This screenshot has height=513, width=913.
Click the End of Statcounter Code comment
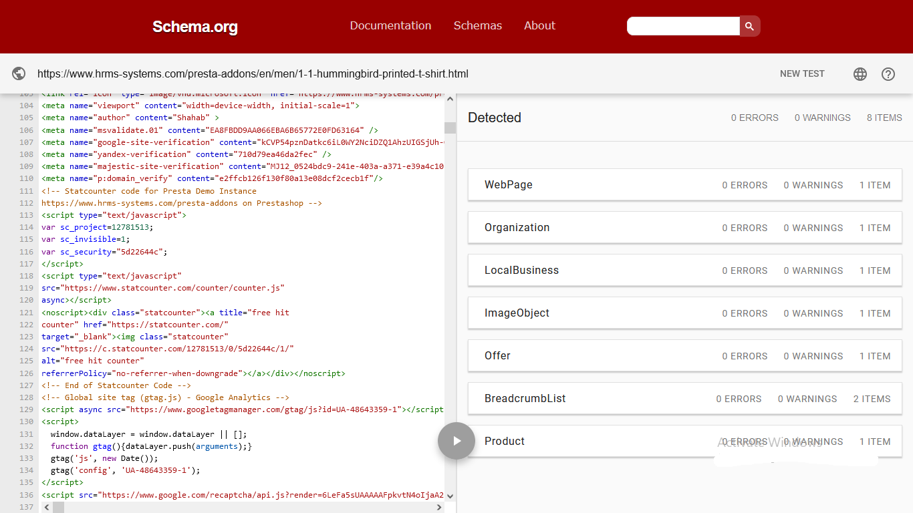[116, 385]
